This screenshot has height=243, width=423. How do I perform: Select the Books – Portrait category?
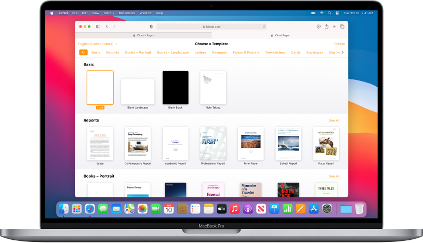tap(138, 52)
